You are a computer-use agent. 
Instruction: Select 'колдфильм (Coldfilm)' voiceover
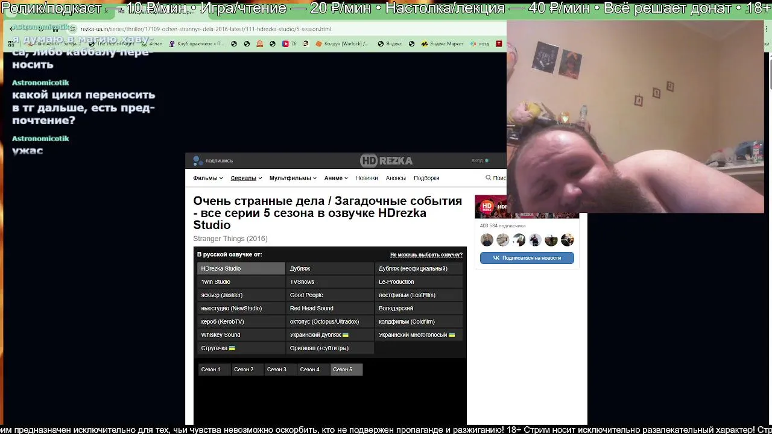[x=419, y=321]
